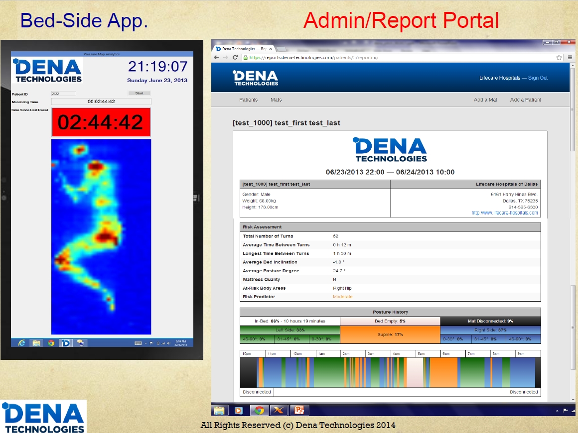Click the bed-side taskbar clock showing 9:19 PM
The width and height of the screenshot is (578, 433).
[181, 343]
